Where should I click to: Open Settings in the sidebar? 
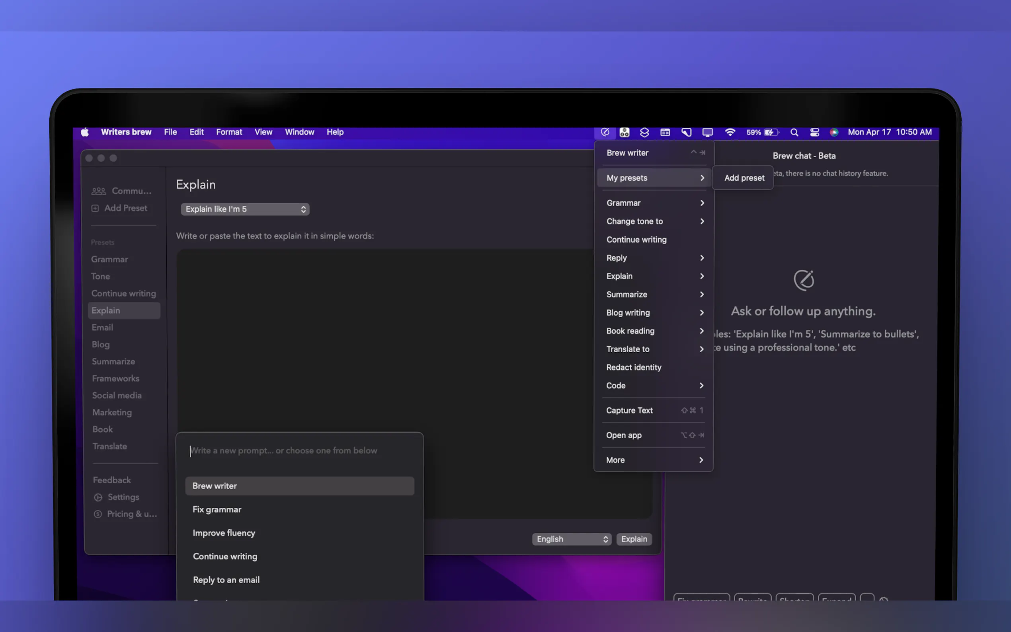123,497
